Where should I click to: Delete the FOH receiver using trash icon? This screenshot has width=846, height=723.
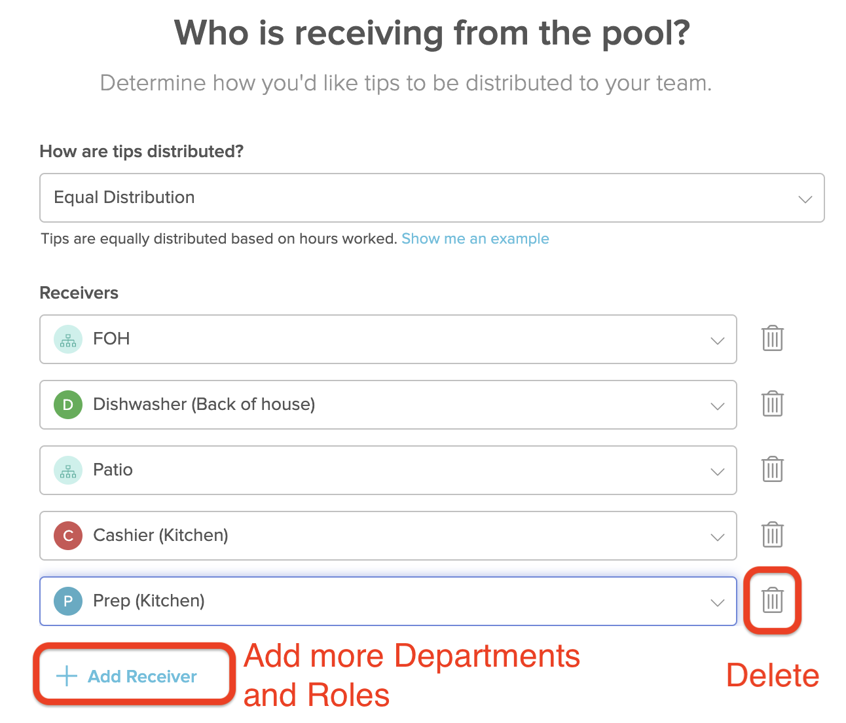tap(772, 339)
